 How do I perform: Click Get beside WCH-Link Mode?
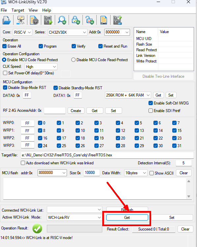(x=127, y=218)
